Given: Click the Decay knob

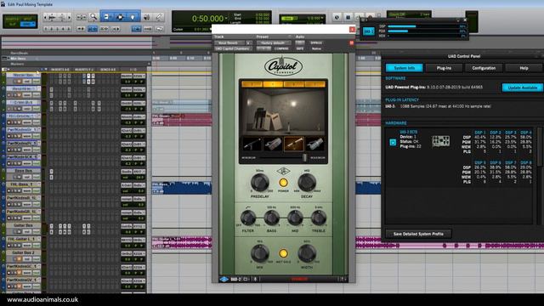Looking at the screenshot, I should point(307,183).
